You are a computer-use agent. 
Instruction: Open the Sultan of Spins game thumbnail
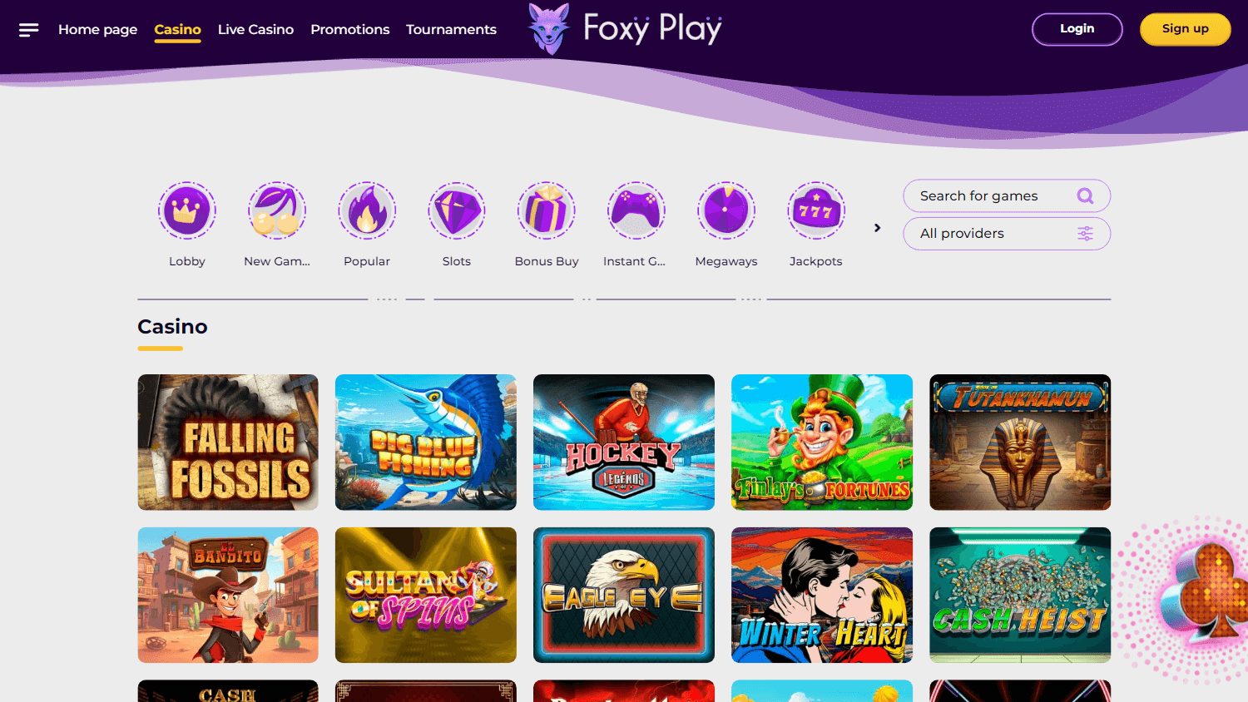coord(426,596)
